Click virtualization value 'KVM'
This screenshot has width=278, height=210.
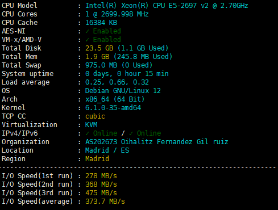click(x=91, y=125)
